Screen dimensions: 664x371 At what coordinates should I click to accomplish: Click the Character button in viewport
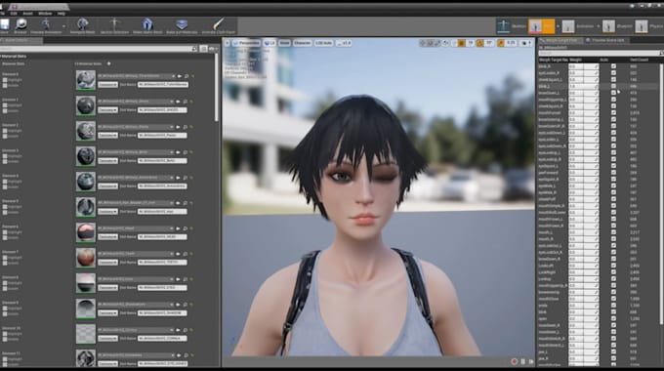pos(303,43)
